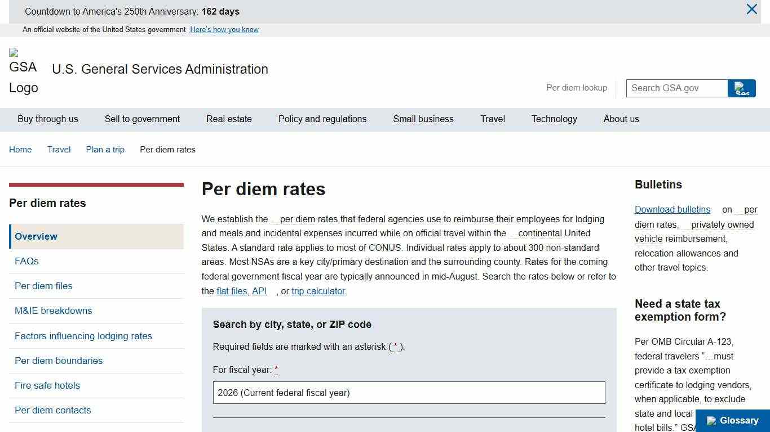Open the Per diem lookup
Viewport: 770px width, 432px height.
576,88
